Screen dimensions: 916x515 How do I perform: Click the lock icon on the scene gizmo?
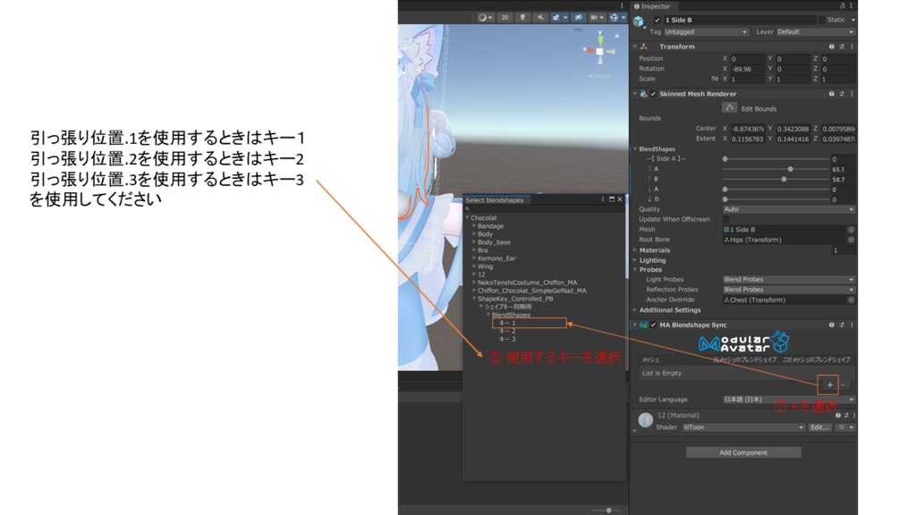coord(616,36)
